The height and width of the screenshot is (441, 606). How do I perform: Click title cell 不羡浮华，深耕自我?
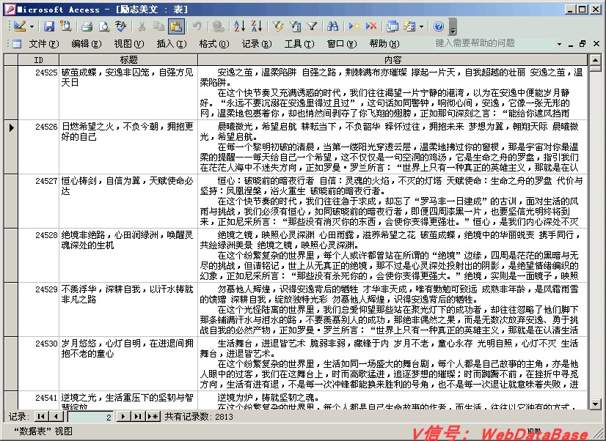(128, 309)
